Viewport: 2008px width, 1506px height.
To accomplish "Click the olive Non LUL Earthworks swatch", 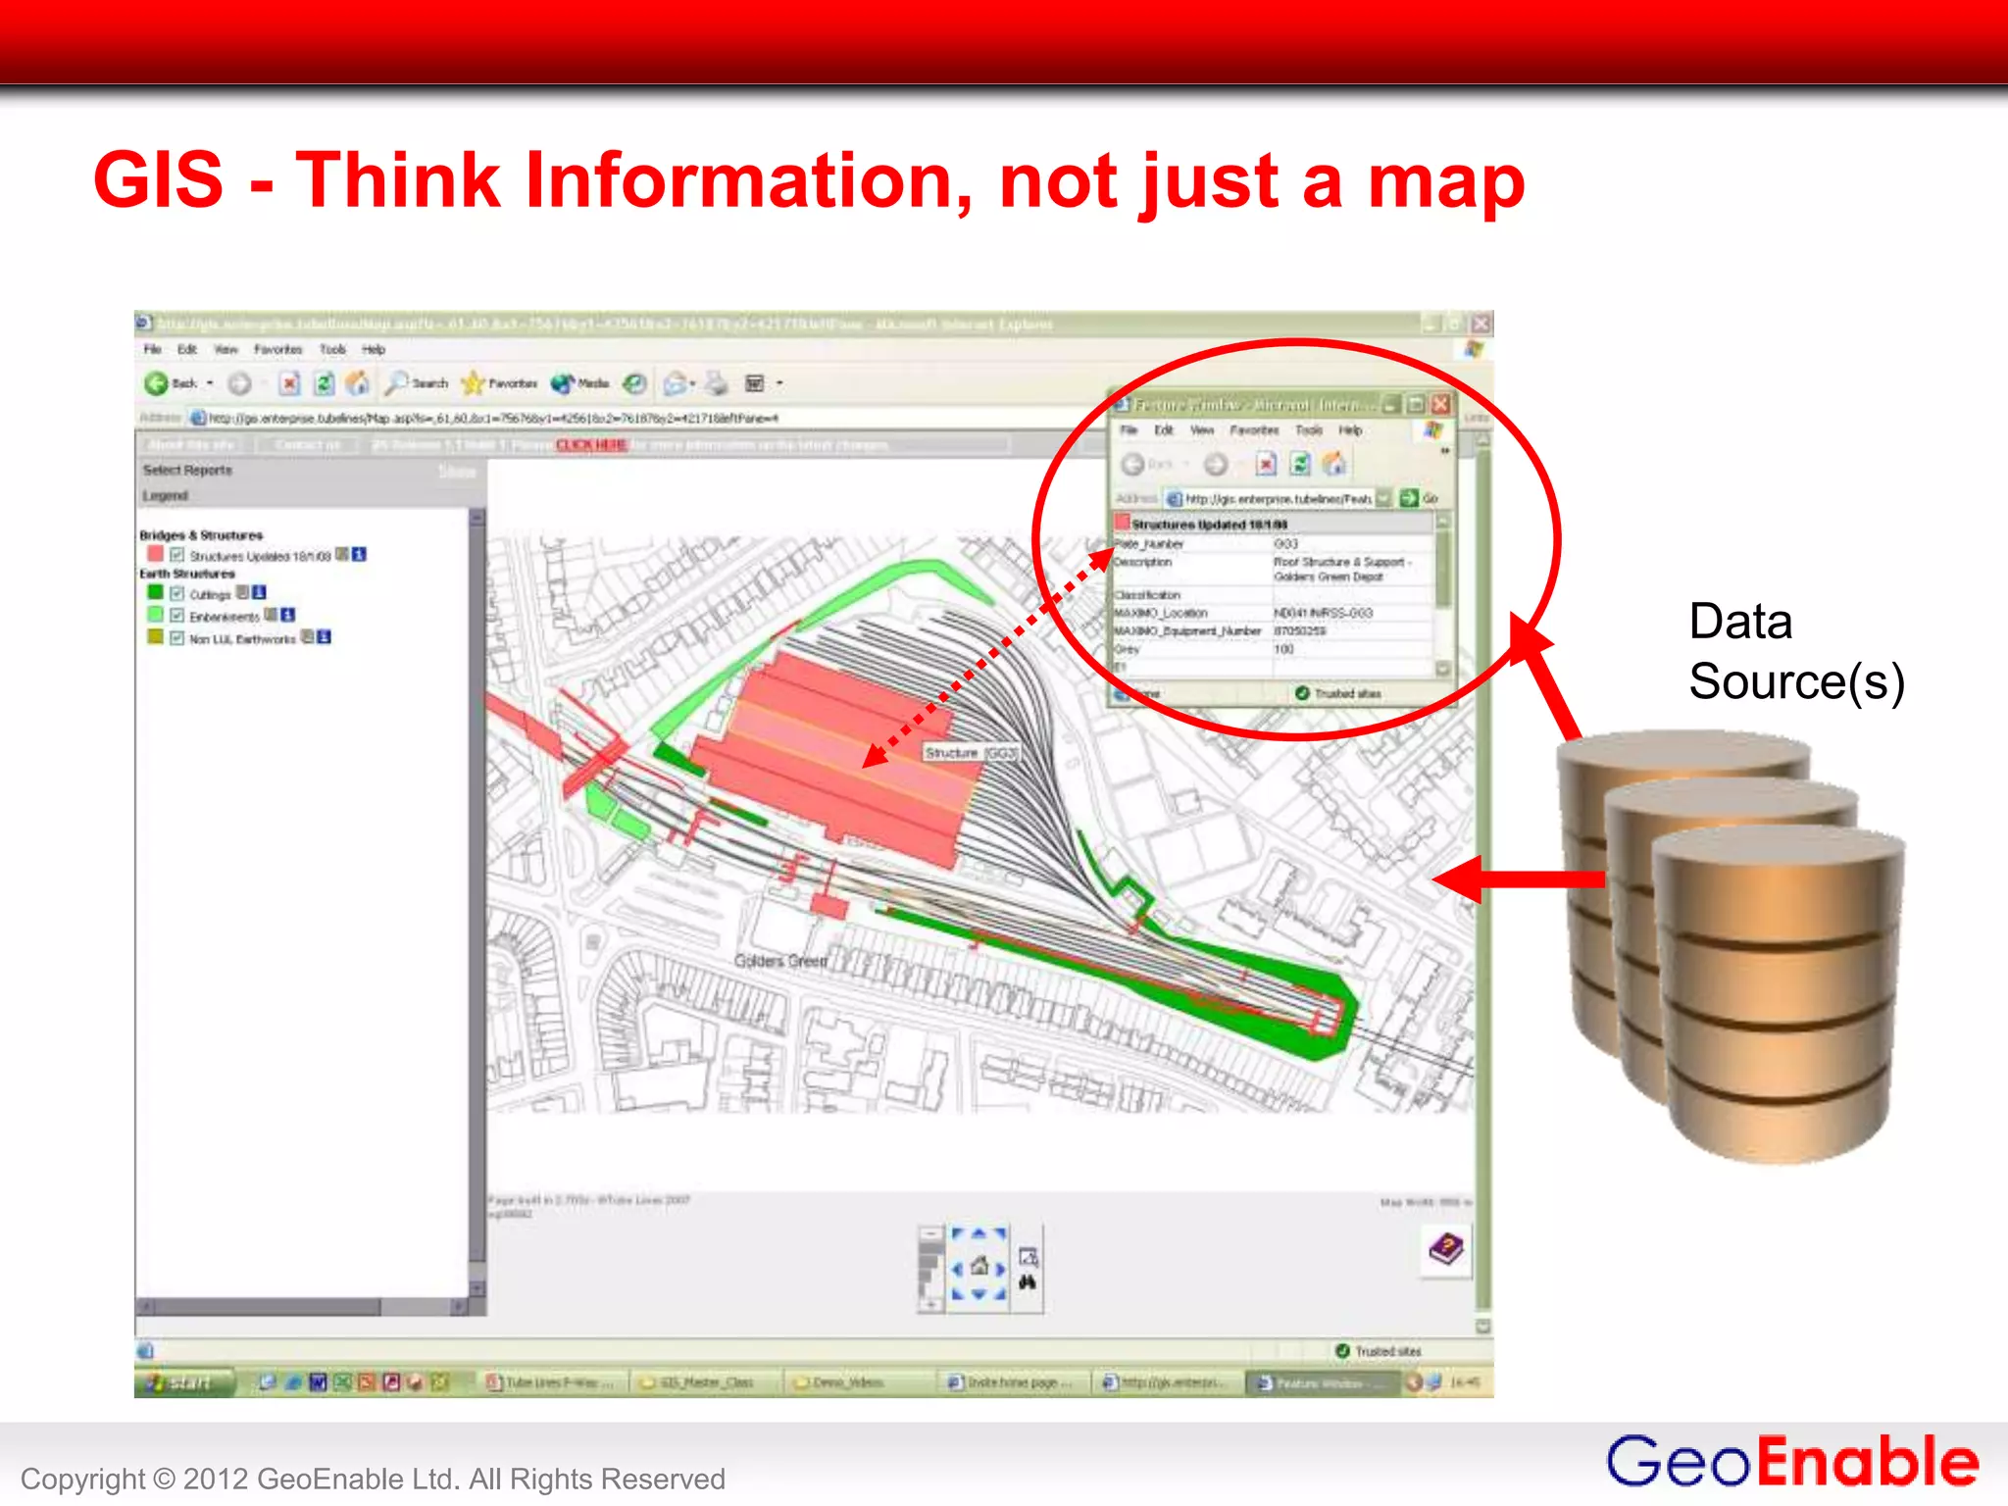I will pyautogui.click(x=155, y=637).
